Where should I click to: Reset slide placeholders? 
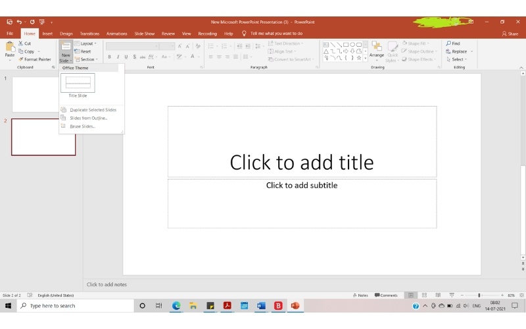pyautogui.click(x=83, y=51)
